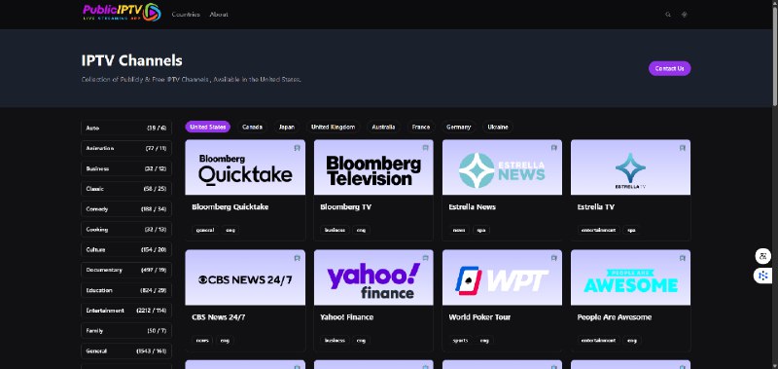Select the Canada country tab
Viewport: 778px width, 369px height.
252,128
